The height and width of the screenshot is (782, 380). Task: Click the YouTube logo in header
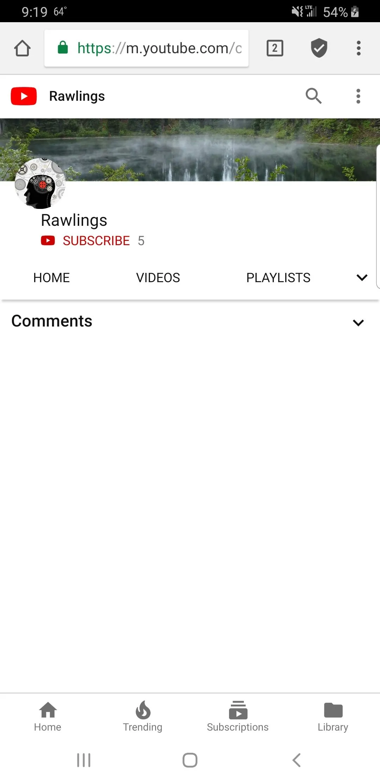pos(24,96)
